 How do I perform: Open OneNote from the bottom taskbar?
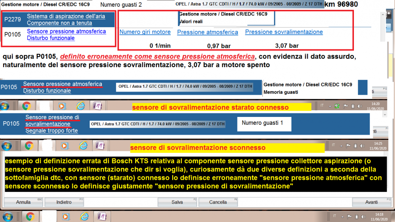pos(102,216)
